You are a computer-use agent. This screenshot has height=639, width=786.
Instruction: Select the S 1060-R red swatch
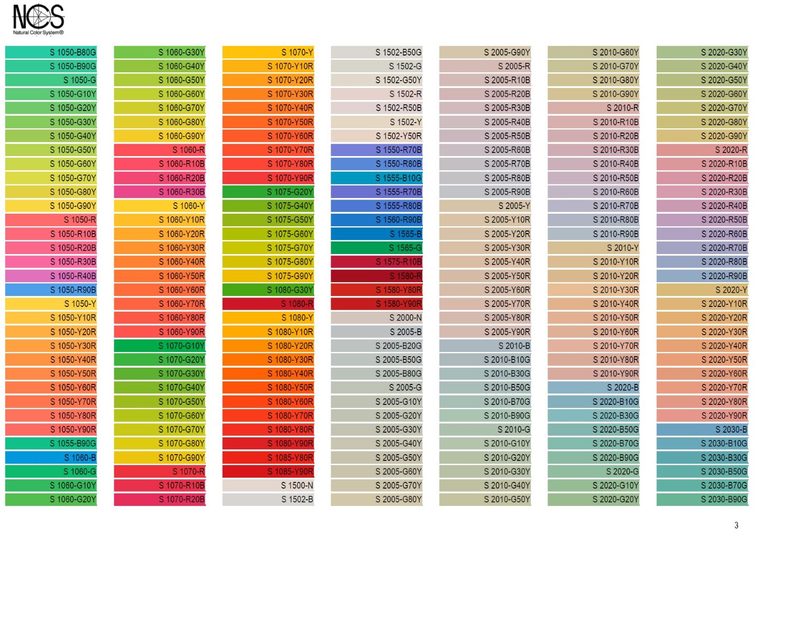pyautogui.click(x=160, y=150)
